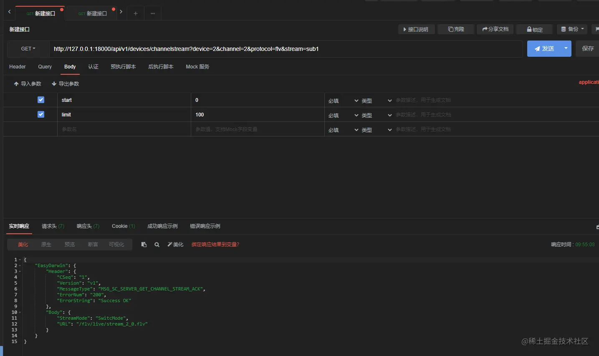This screenshot has height=356, width=599.
Task: Open the Mock 服务 tab
Action: pos(197,67)
